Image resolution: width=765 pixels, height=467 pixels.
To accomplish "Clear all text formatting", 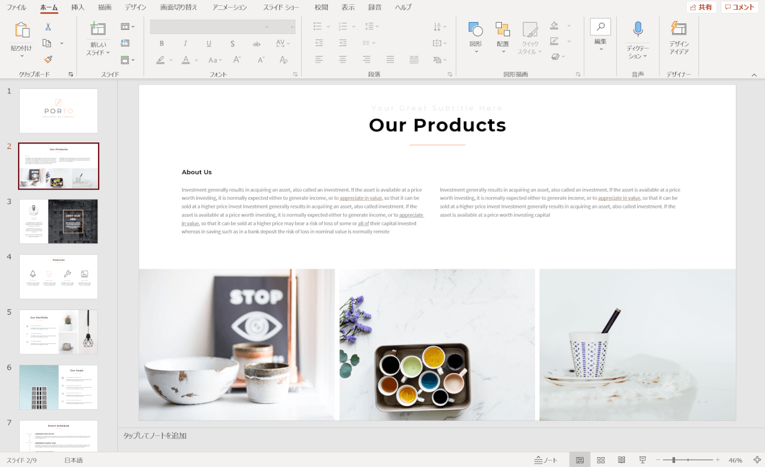I will coord(283,60).
